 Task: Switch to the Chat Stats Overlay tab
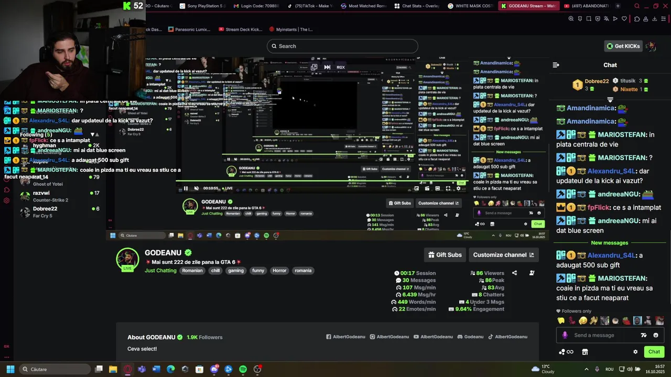[x=417, y=6]
